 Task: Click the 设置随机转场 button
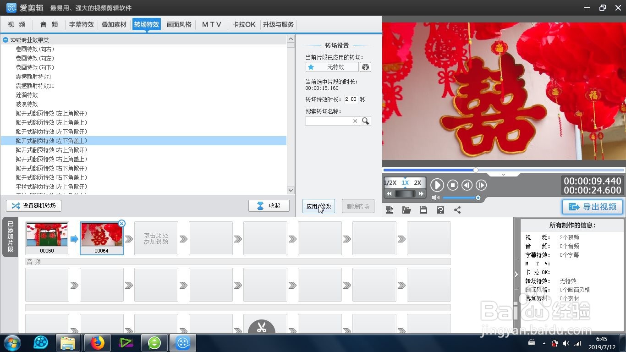pos(33,206)
